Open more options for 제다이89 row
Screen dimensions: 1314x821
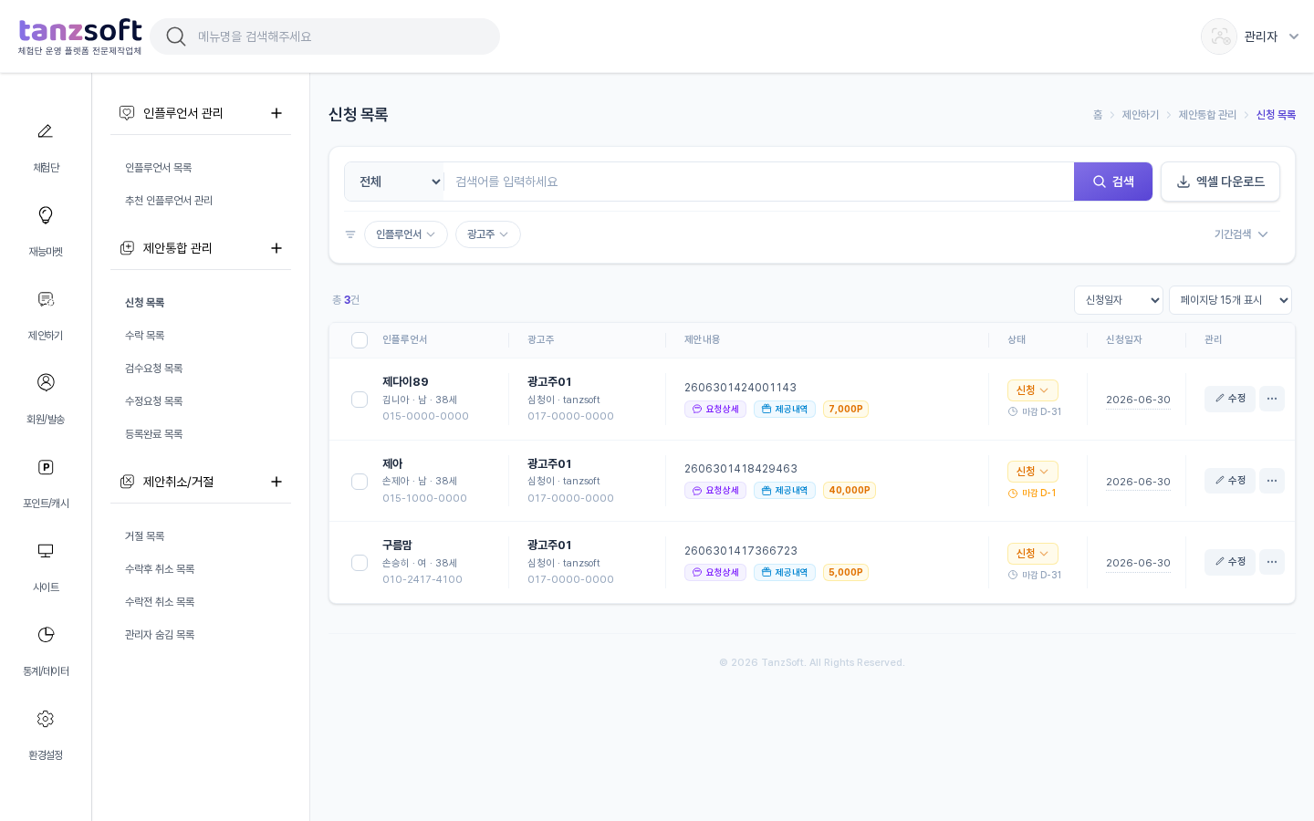click(x=1272, y=399)
